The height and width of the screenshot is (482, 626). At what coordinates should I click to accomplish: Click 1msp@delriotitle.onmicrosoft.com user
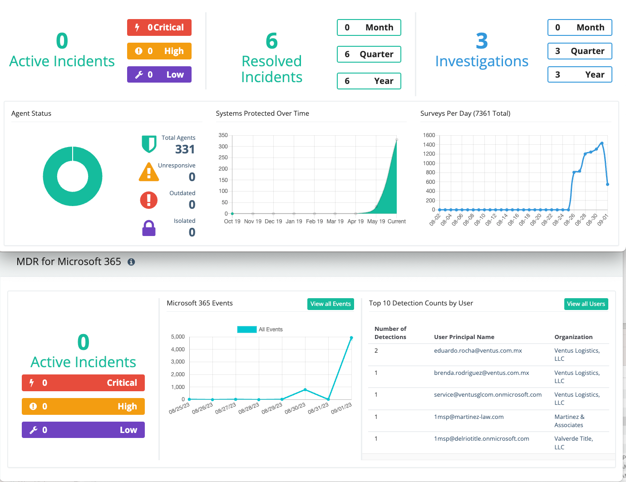481,438
